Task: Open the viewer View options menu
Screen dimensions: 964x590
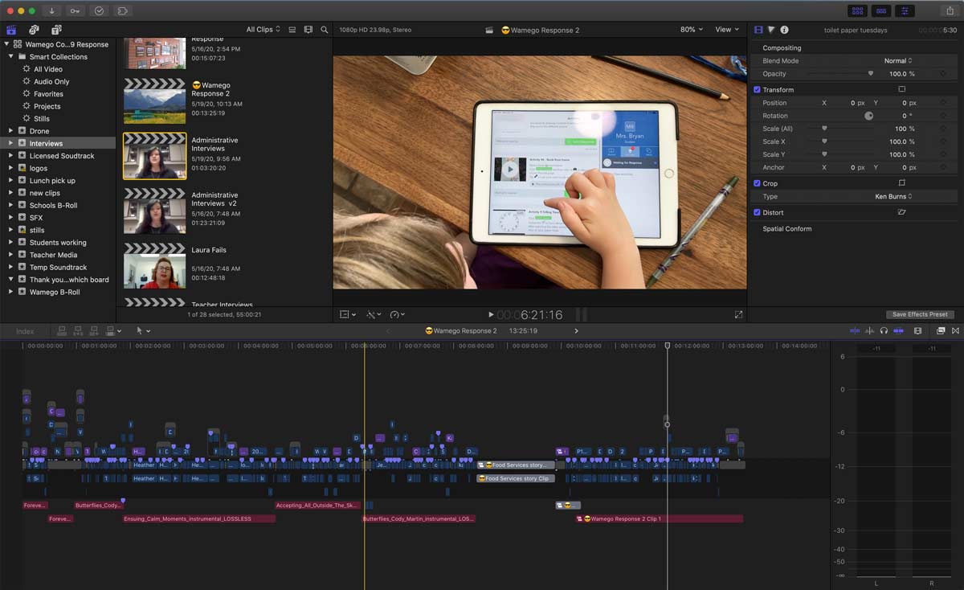Action: (x=727, y=30)
